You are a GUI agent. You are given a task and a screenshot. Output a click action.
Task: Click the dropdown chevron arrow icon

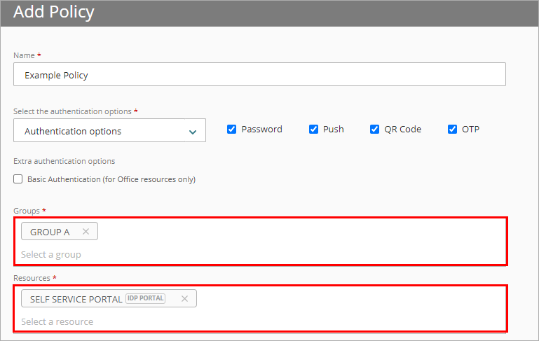[193, 132]
